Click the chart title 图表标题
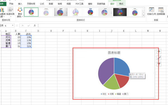The width and height of the screenshot is (168, 105). click(x=114, y=53)
